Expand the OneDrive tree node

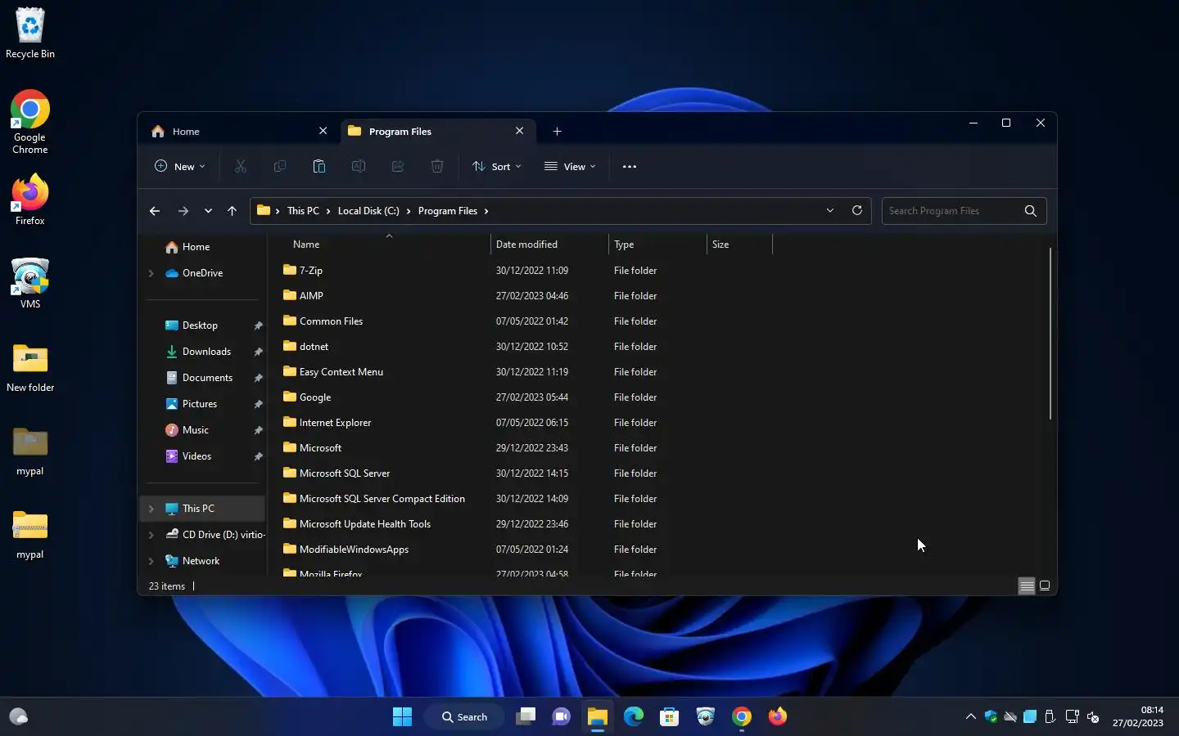click(151, 273)
